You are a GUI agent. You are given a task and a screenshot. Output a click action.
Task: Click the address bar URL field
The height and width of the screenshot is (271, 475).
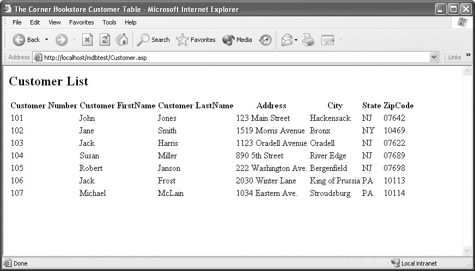pos(234,57)
